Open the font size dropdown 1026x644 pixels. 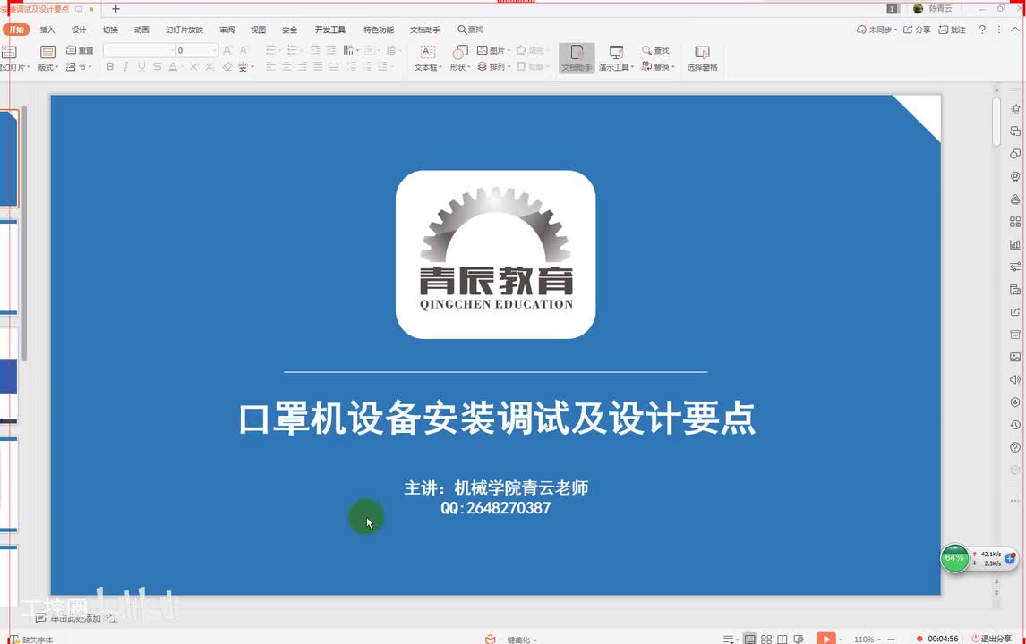click(x=213, y=50)
